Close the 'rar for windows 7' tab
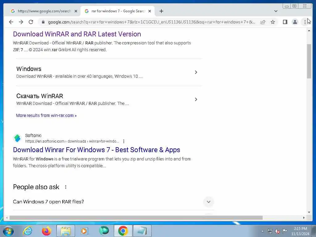Screen dimensions: 316x237 click(x=150, y=11)
